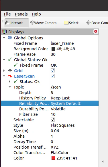
Task: Choose the Select tool
Action: (x=71, y=23)
